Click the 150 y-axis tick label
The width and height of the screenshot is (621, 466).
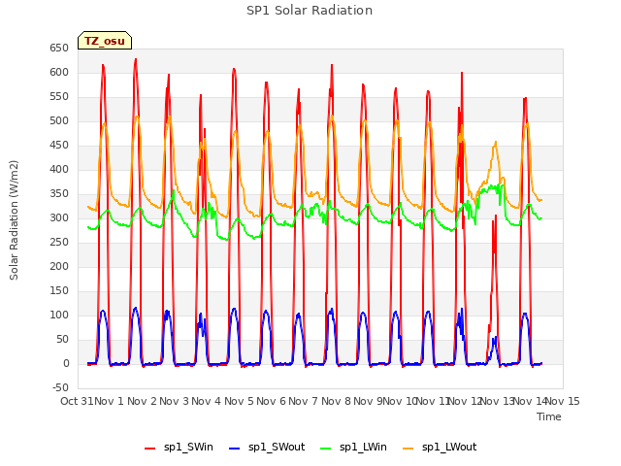[59, 291]
